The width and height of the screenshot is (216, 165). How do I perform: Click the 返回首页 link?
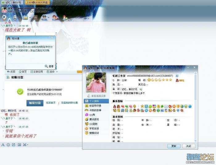51,103
